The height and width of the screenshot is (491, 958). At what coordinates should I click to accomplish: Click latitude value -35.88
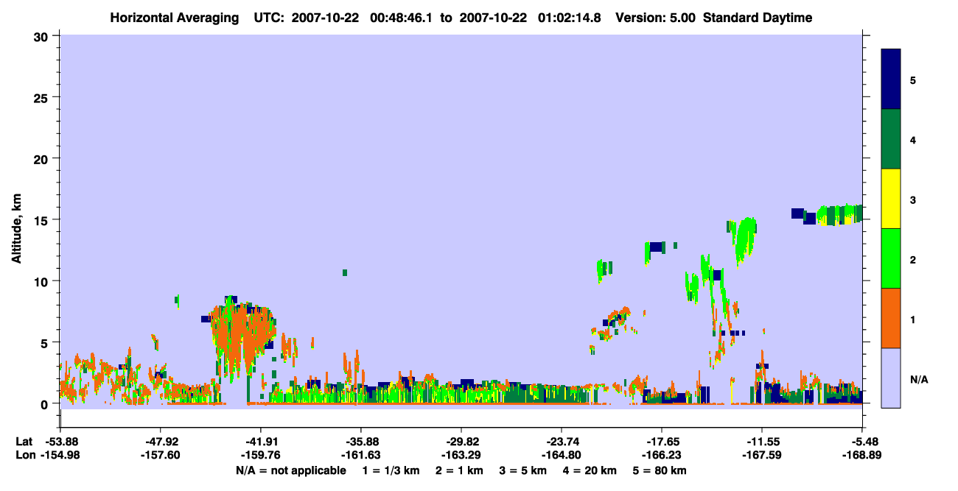pos(361,442)
